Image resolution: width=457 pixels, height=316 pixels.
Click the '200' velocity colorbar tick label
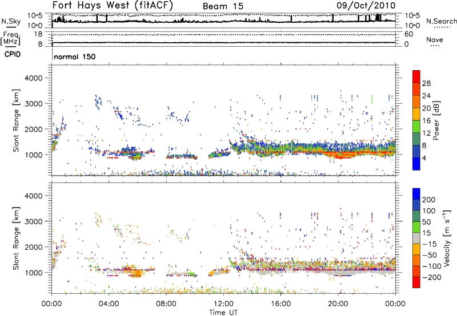tap(428, 200)
